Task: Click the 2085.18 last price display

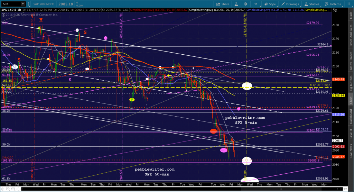Action: (65, 4)
